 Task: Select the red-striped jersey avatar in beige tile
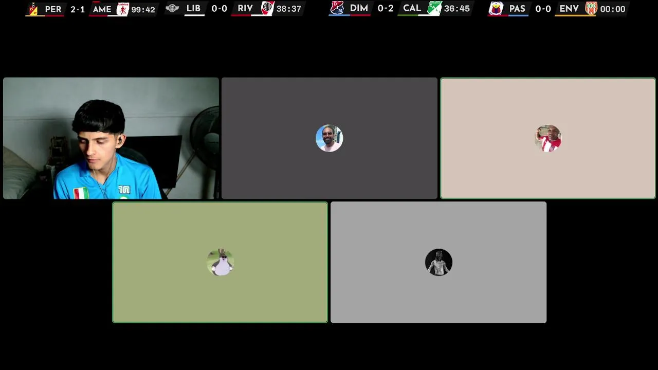(548, 138)
